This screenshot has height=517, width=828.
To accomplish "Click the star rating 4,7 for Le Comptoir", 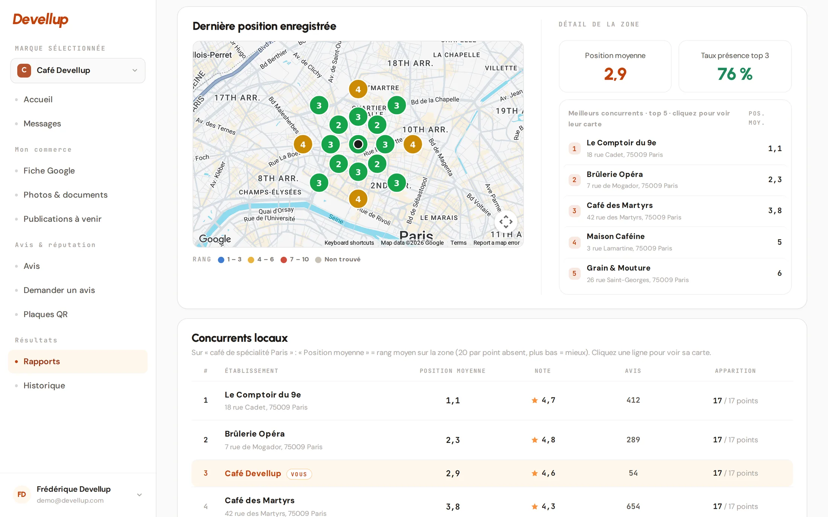I will [543, 400].
